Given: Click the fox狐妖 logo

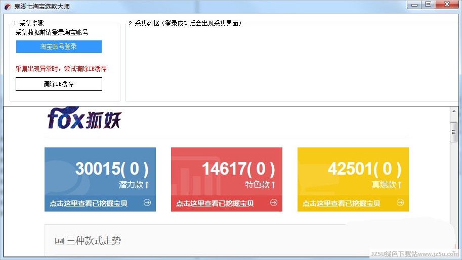Looking at the screenshot, I should (x=85, y=119).
